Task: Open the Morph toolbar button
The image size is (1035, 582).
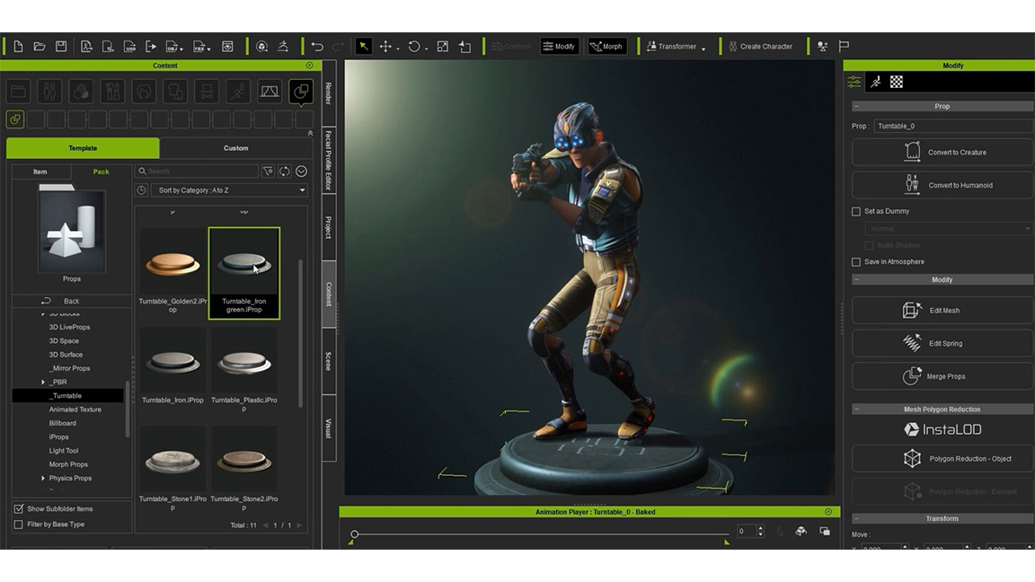Action: coord(606,46)
